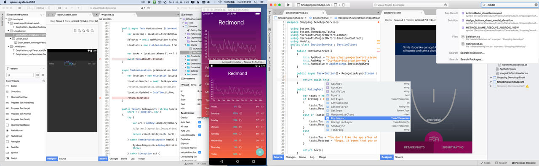Toggle the breakpoint on line 116
This screenshot has height=166, width=539.
click(100, 60)
